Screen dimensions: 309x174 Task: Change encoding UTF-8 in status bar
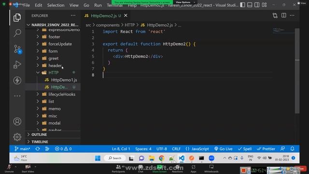pyautogui.click(x=162, y=149)
